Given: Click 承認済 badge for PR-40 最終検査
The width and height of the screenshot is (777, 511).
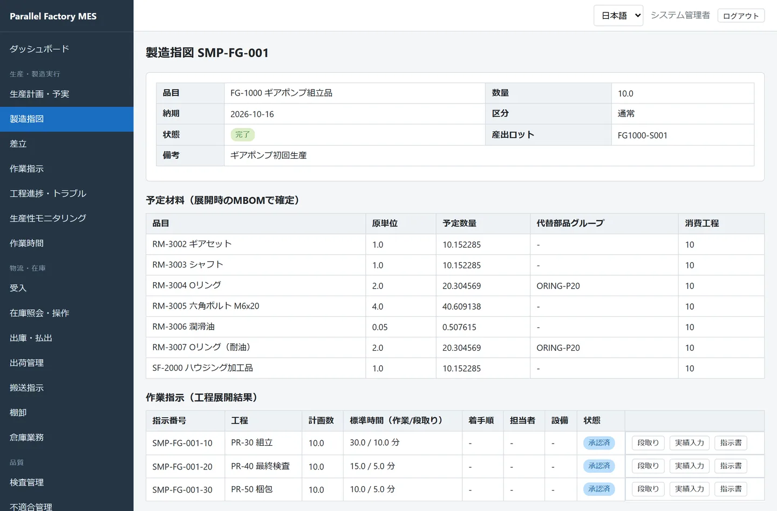Looking at the screenshot, I should [599, 466].
